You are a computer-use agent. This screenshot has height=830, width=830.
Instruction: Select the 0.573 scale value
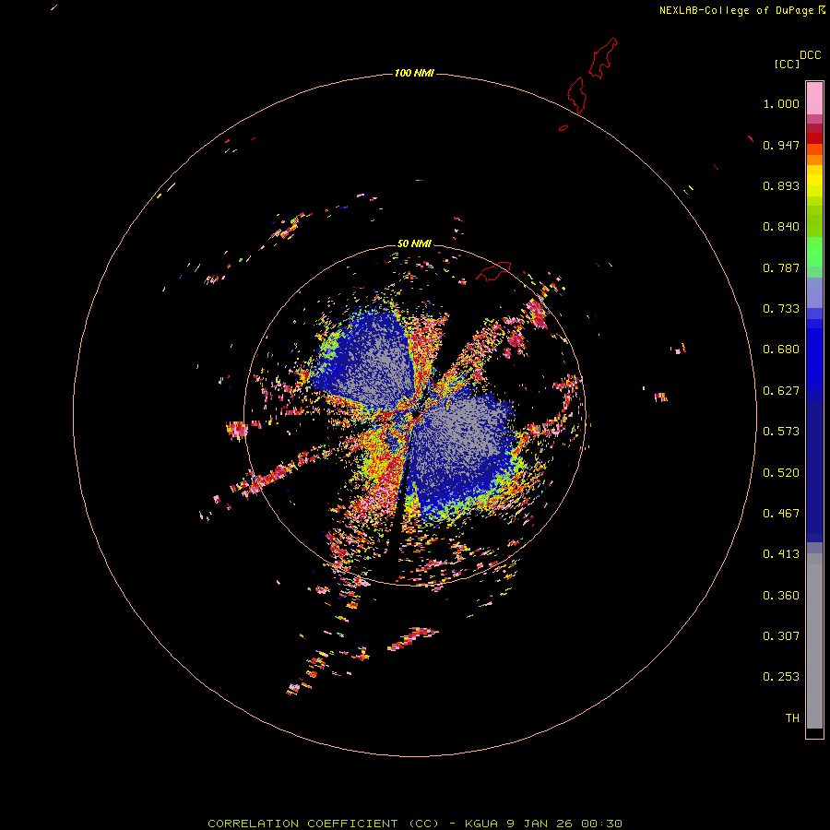coord(781,432)
